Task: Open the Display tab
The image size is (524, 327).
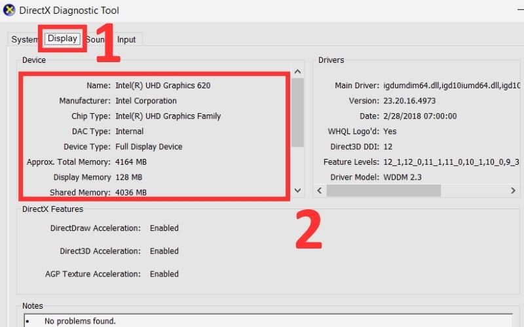Action: (62, 39)
